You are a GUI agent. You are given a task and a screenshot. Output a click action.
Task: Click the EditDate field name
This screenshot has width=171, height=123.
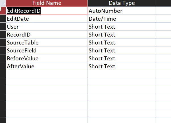pos(18,19)
